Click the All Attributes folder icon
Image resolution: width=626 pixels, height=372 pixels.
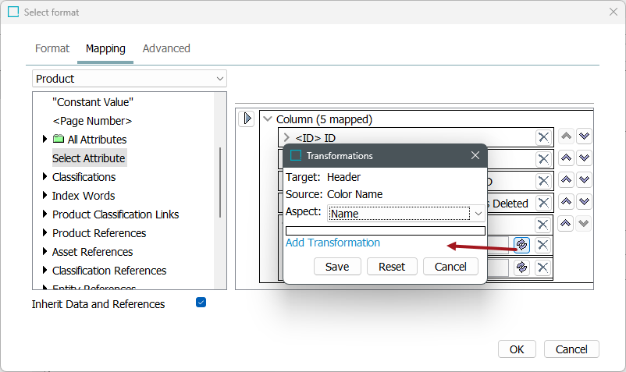click(59, 139)
